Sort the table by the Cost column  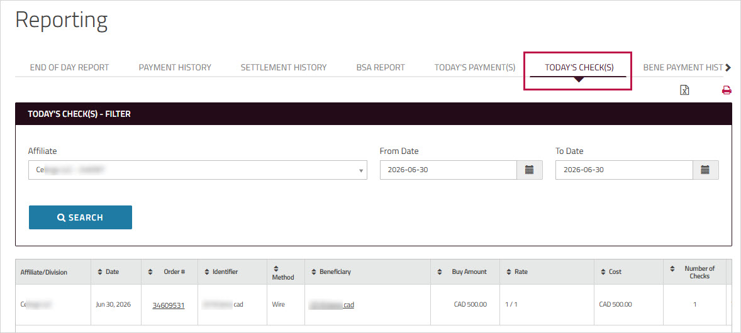click(x=603, y=271)
